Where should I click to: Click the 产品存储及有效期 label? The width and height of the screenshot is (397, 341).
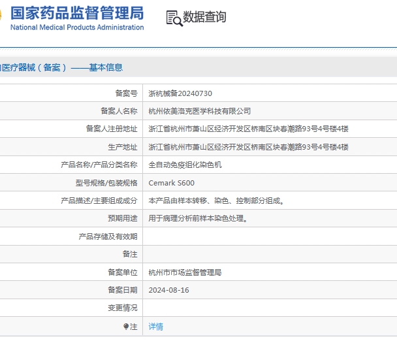tap(108, 236)
